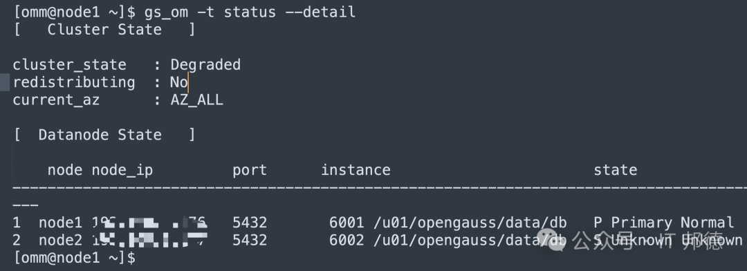Click the final omm@node1 prompt line

coord(74,258)
